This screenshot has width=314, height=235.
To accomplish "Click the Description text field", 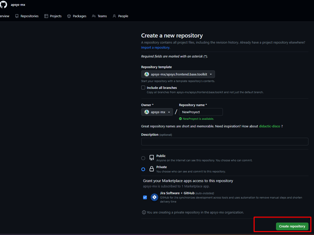I will click(x=225, y=142).
